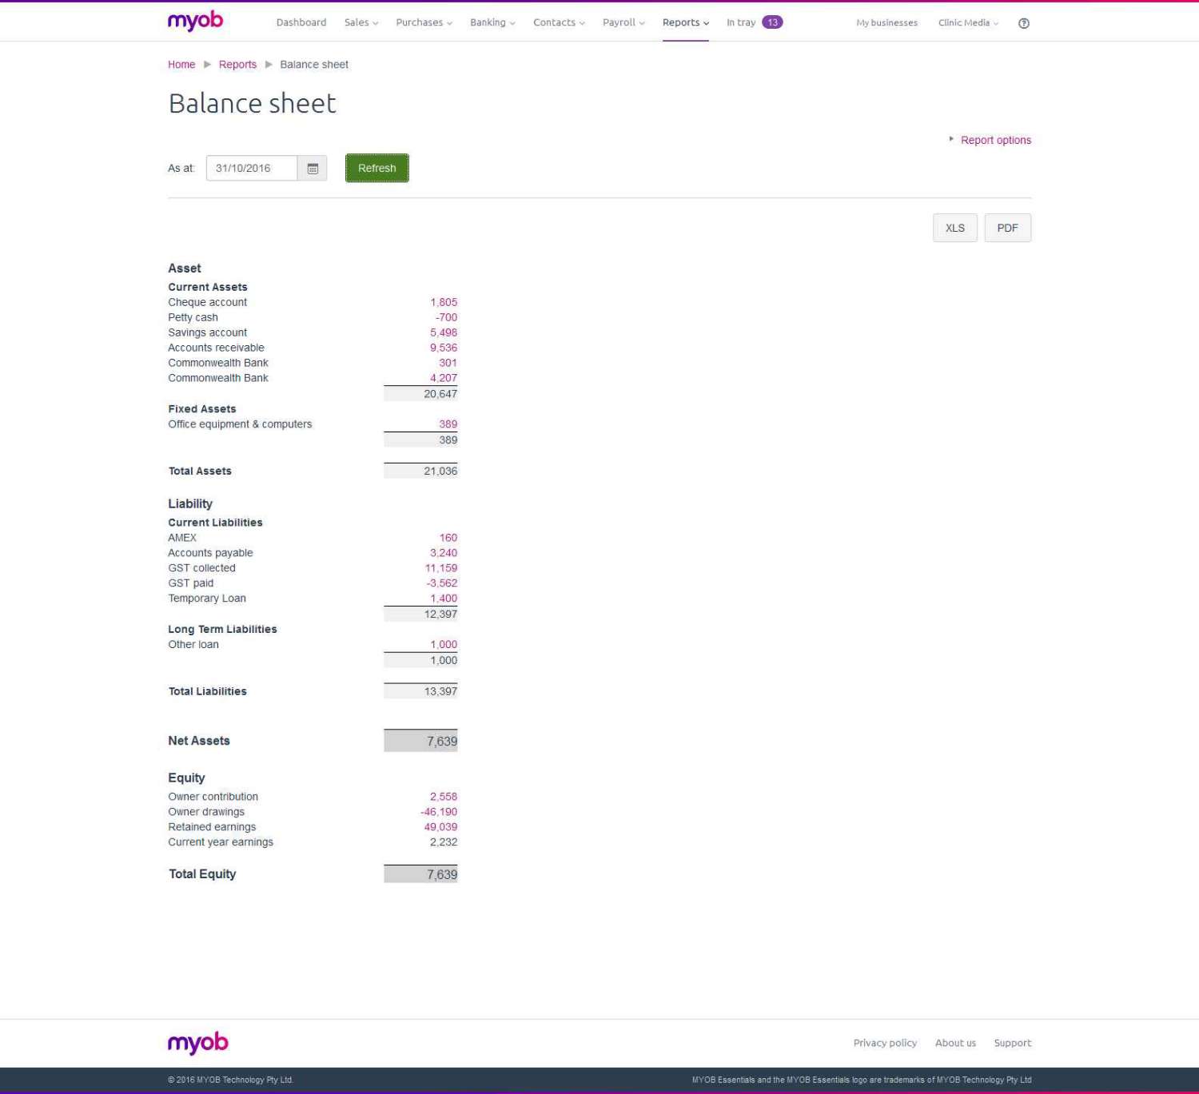Click the Refresh button
This screenshot has height=1094, width=1199.
click(376, 168)
